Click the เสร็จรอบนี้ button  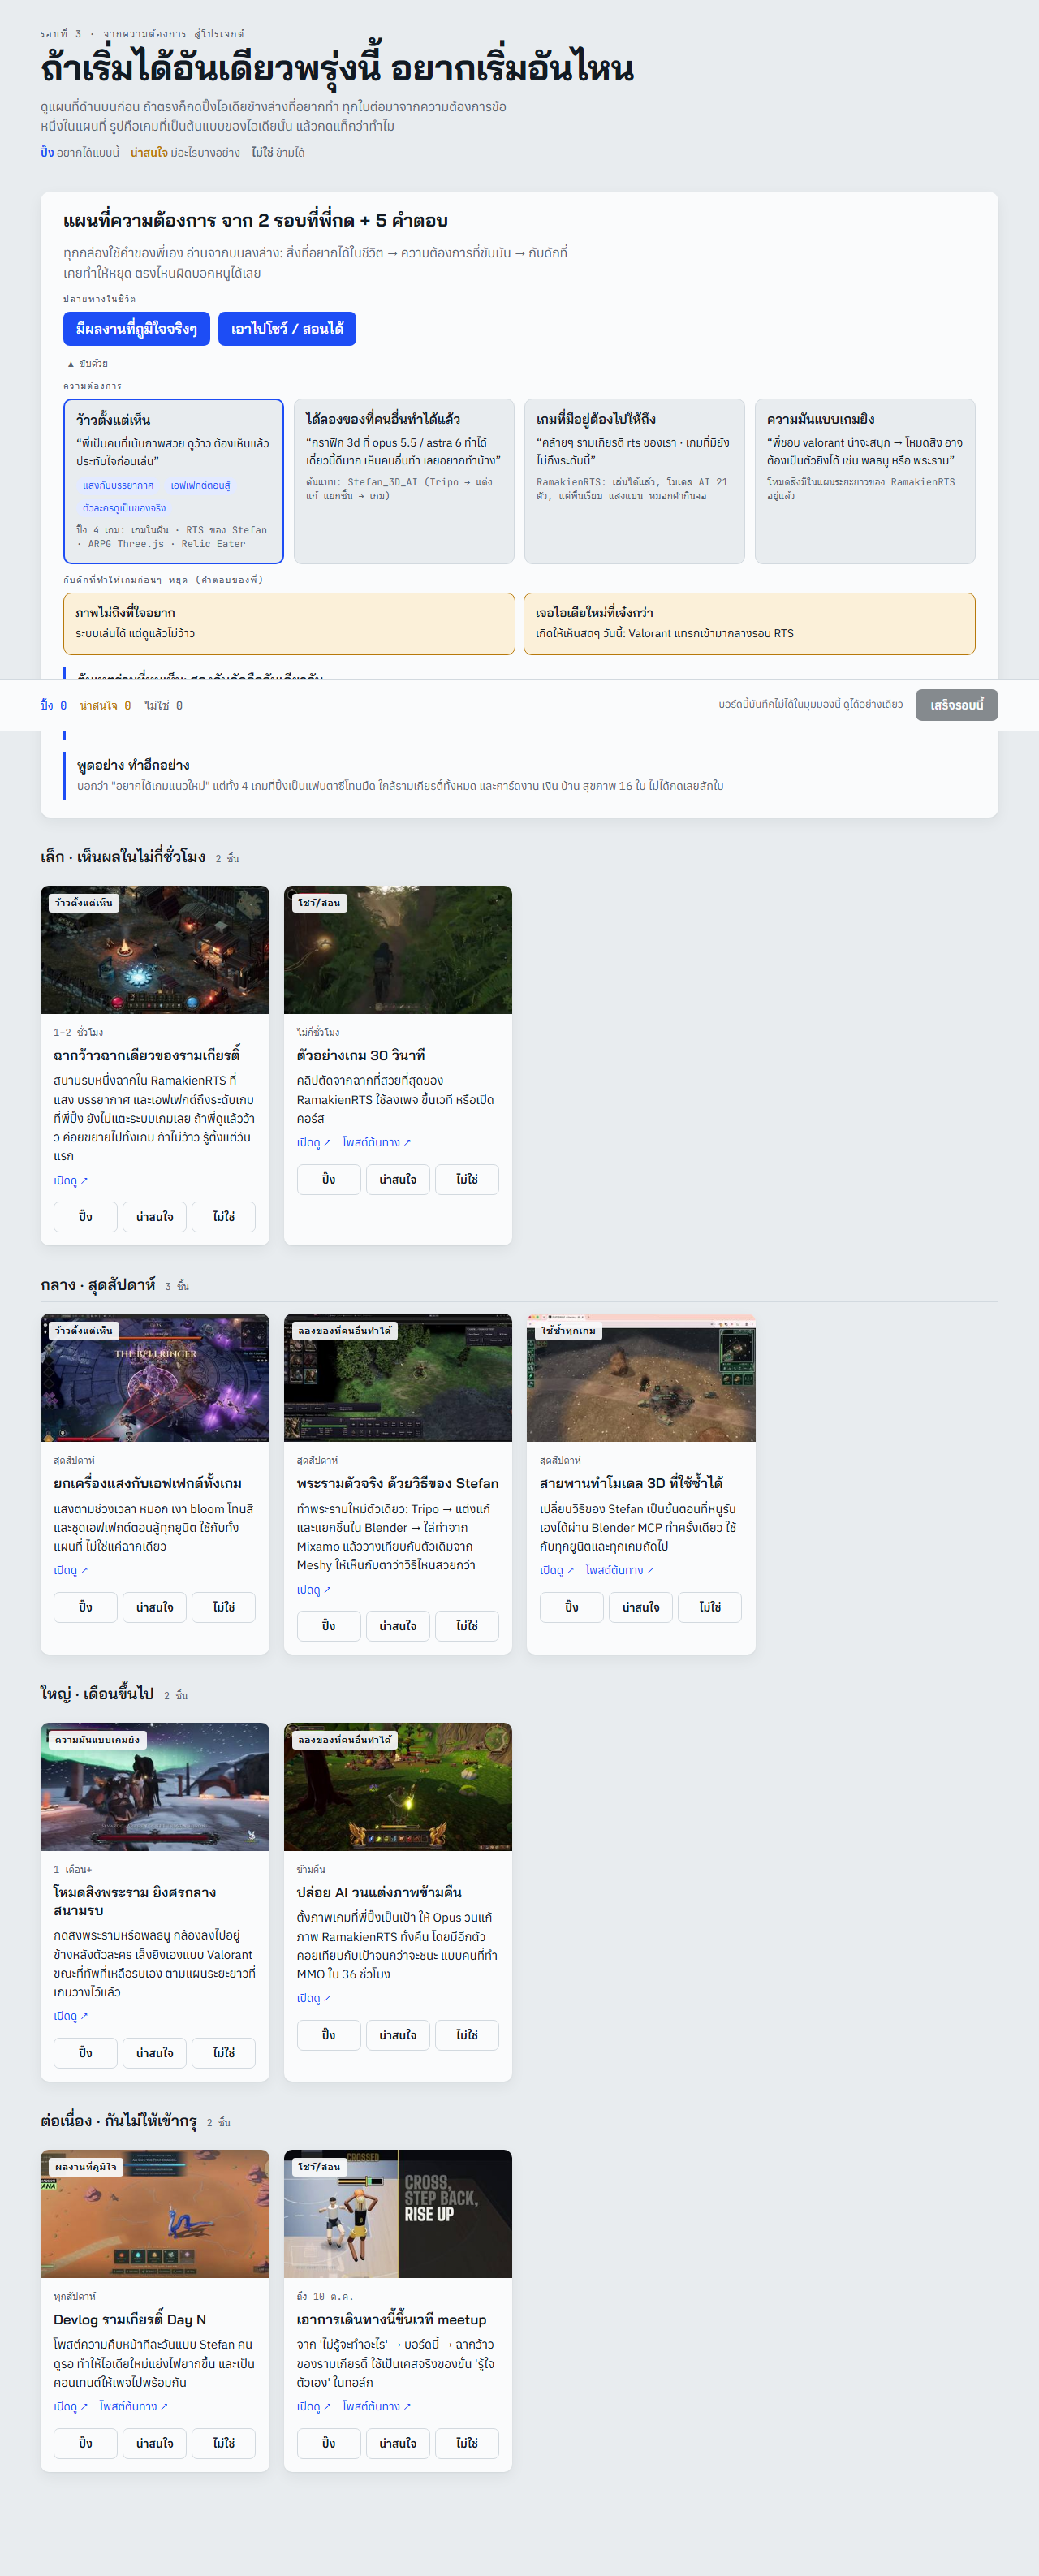956,705
